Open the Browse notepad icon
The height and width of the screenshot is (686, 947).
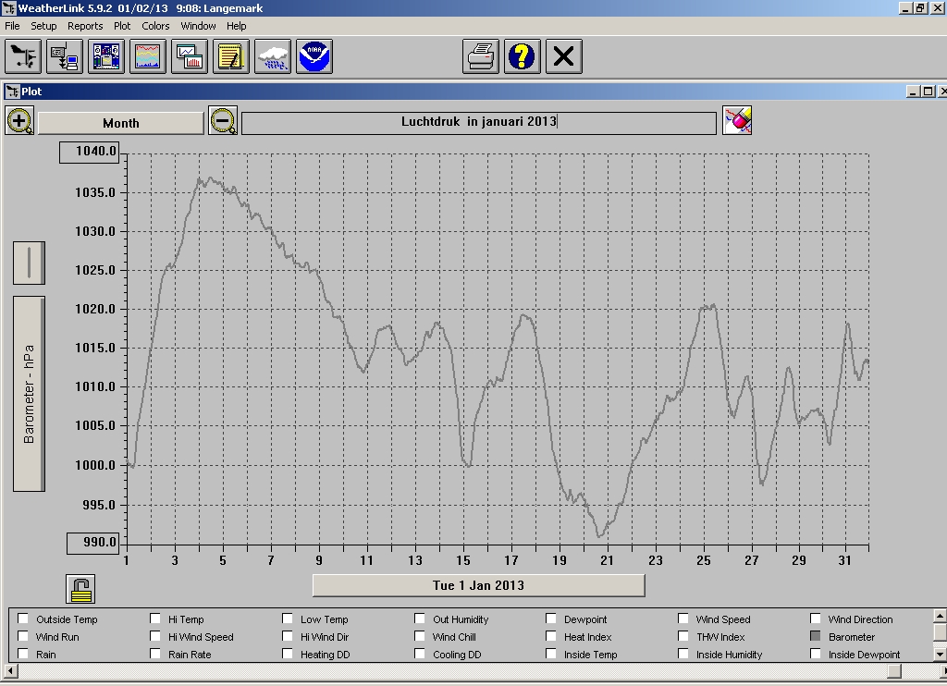pyautogui.click(x=231, y=56)
